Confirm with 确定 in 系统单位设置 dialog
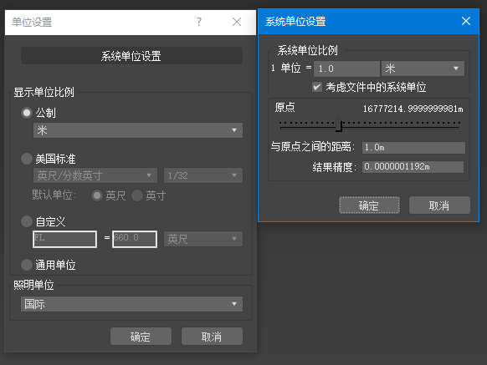 369,205
